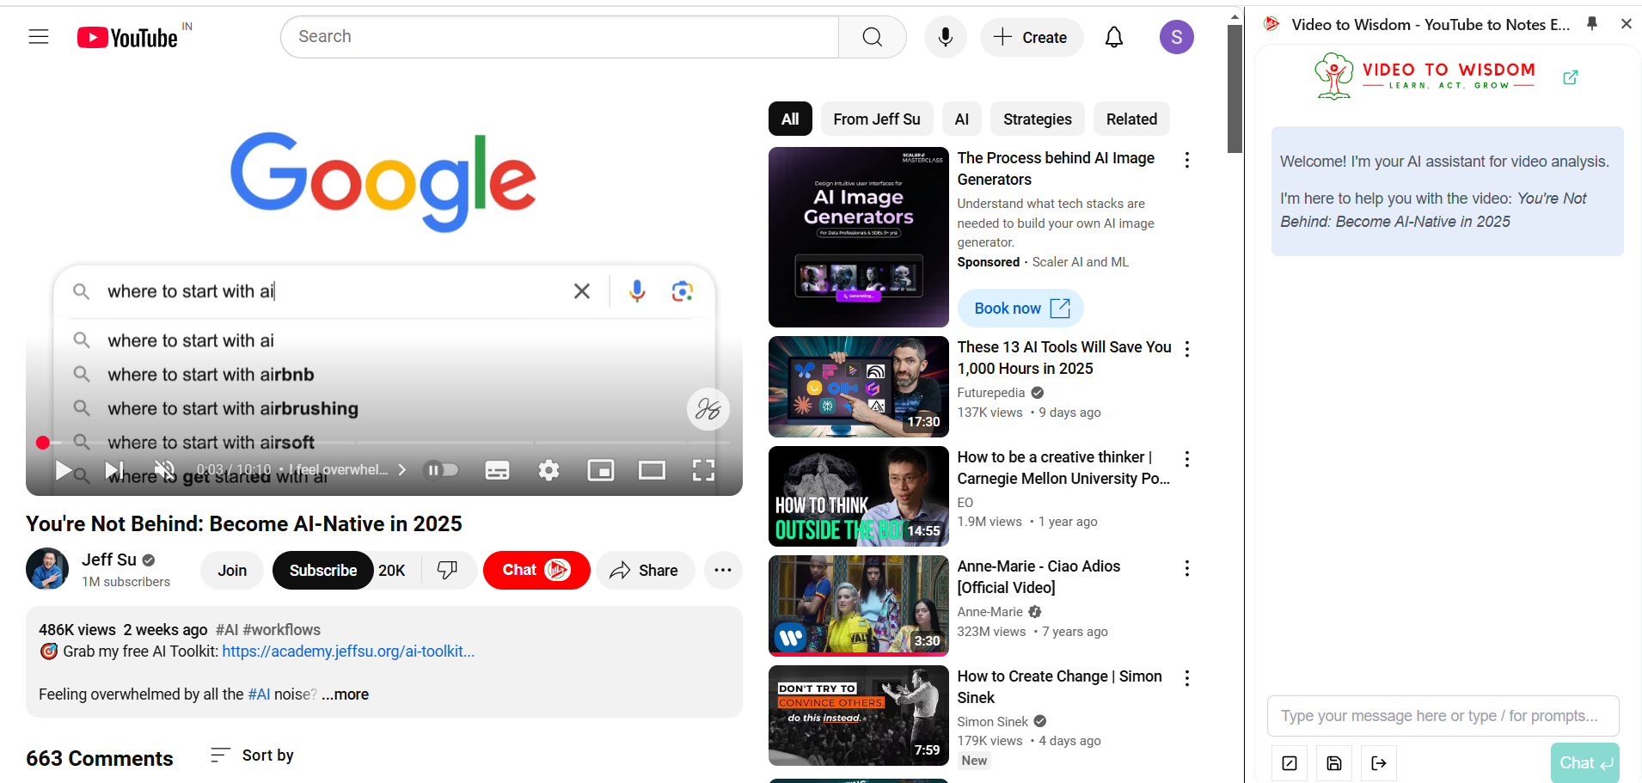Expand the chapter 'I feel overwhel...' chevron
This screenshot has height=783, width=1642.
pyautogui.click(x=401, y=470)
